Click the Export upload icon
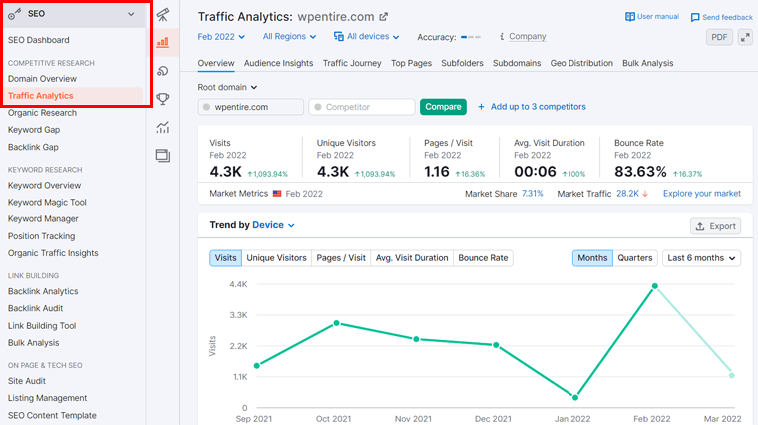The image size is (758, 425). click(699, 226)
